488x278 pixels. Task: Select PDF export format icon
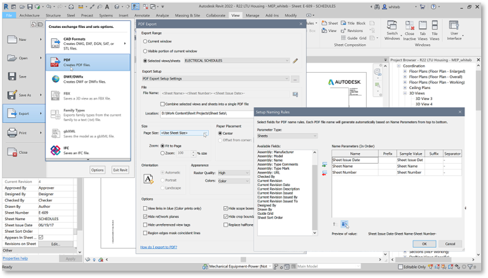(55, 63)
